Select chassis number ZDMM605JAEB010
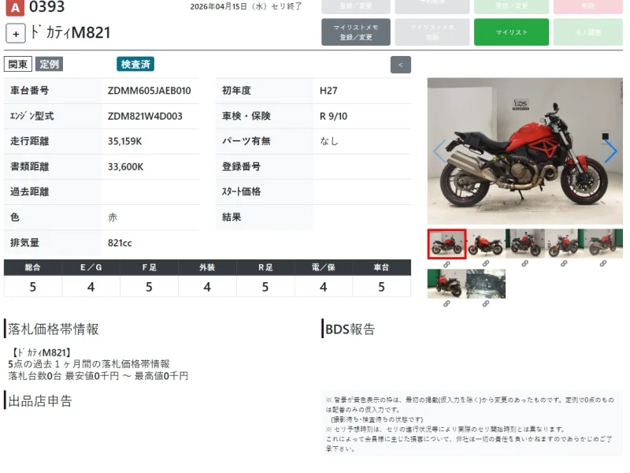The image size is (630, 473). [149, 91]
